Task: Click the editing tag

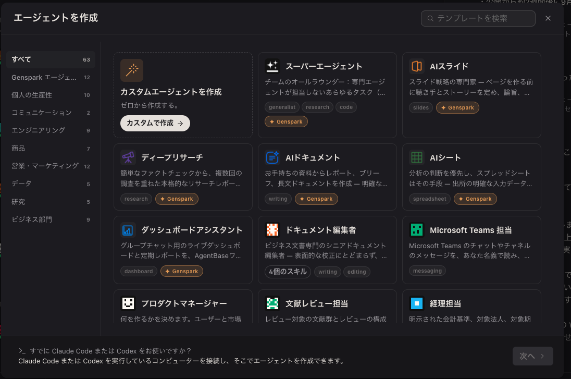Action: click(x=356, y=272)
